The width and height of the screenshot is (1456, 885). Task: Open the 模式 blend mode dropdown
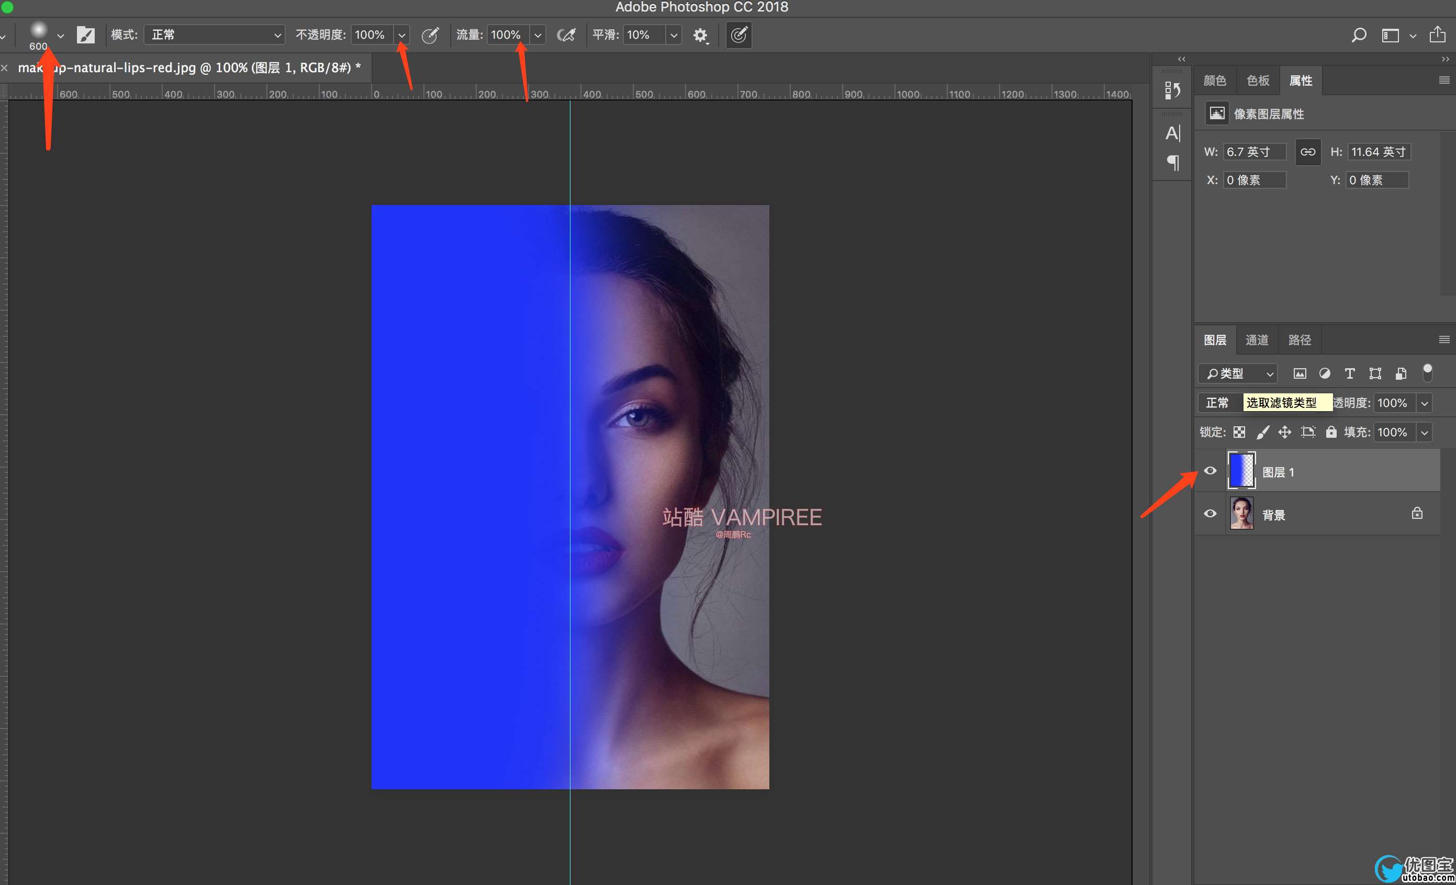[x=215, y=35]
